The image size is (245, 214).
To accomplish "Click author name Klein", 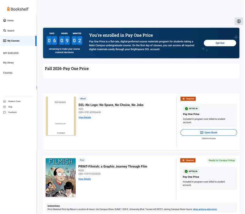I will point(81,109).
